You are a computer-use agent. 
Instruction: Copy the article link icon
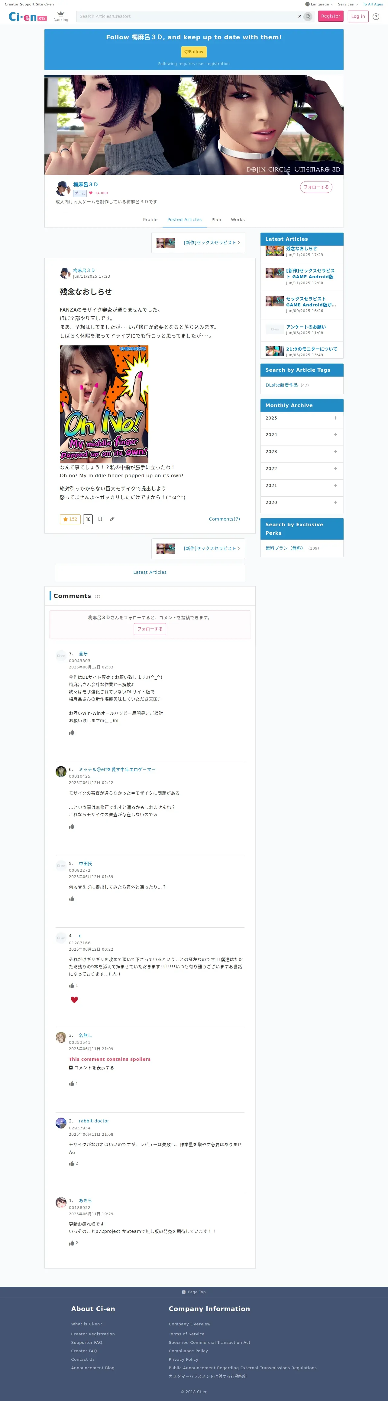pos(112,519)
